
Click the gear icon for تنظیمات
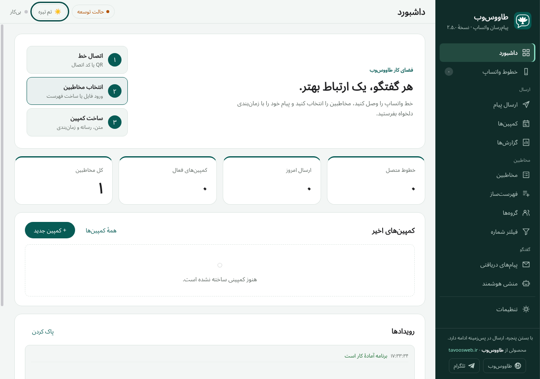click(x=526, y=309)
